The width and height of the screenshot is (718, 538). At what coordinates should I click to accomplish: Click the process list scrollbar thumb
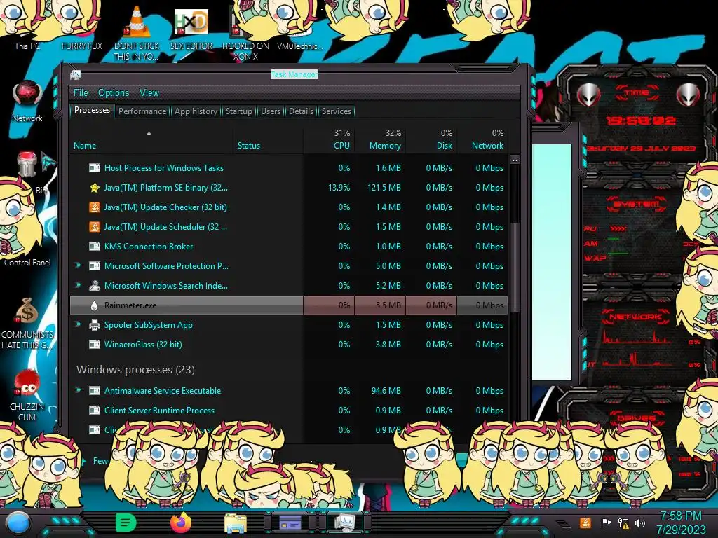pos(515,266)
